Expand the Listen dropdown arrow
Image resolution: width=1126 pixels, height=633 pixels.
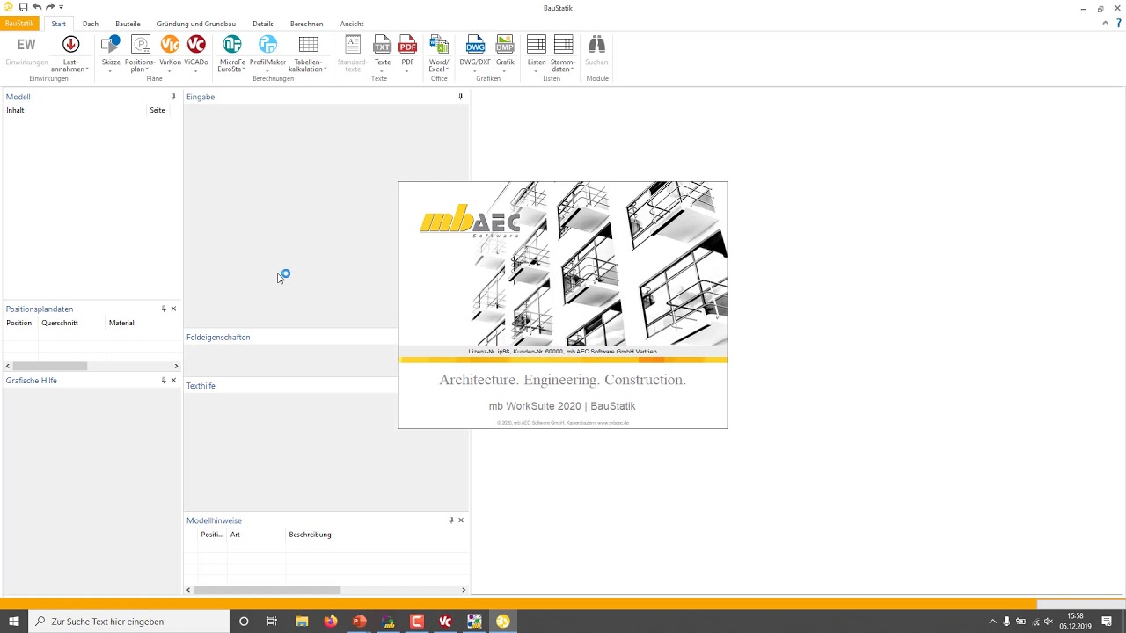coord(537,70)
